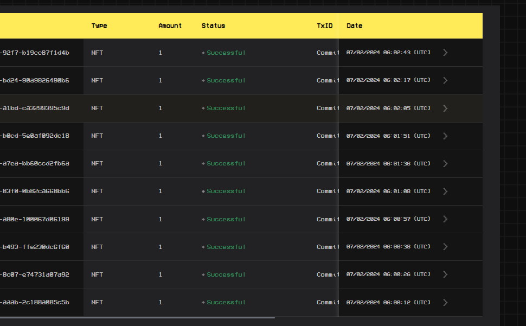Image resolution: width=526 pixels, height=326 pixels.
Task: Select ID ending -b0cd-5e0af092dc18
Action: pyautogui.click(x=35, y=136)
